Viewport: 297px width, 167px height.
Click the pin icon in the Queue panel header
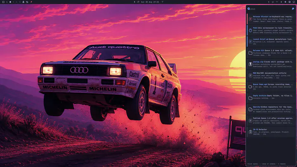pos(293,9)
